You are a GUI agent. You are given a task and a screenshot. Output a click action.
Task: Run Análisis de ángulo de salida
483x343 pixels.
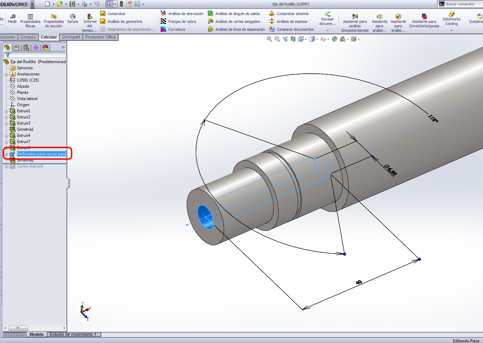pyautogui.click(x=234, y=14)
